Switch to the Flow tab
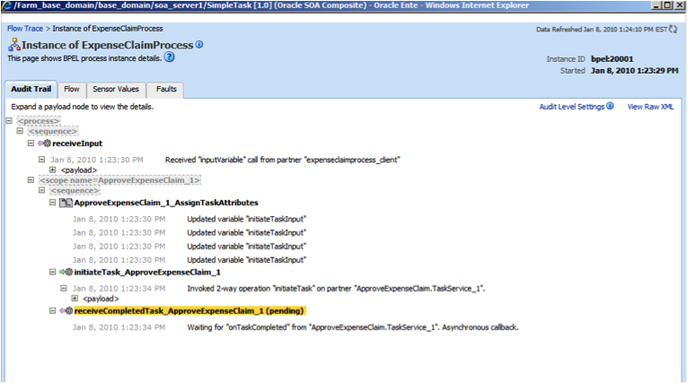 (72, 90)
